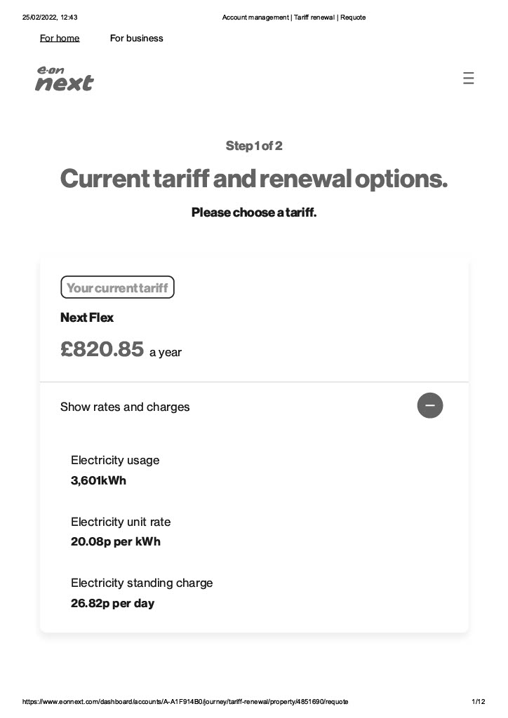Click the Please choose a tariff text

pyautogui.click(x=254, y=212)
